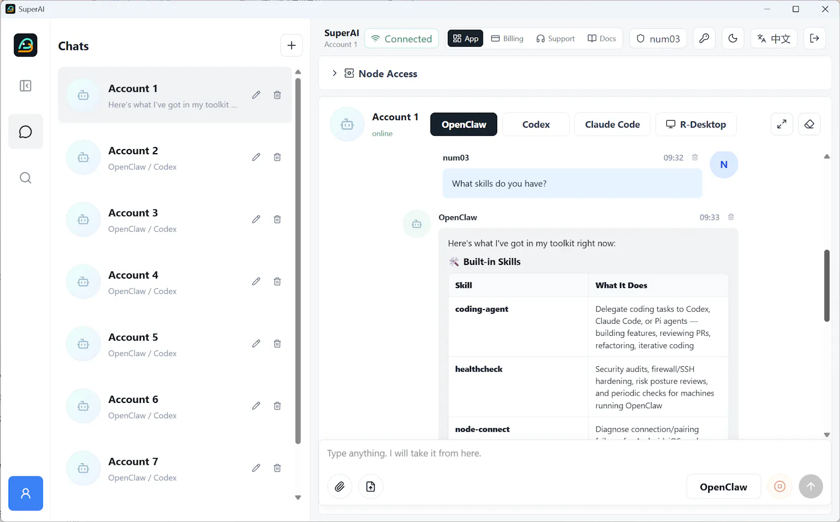Click the Connected status badge
840x522 pixels.
402,38
